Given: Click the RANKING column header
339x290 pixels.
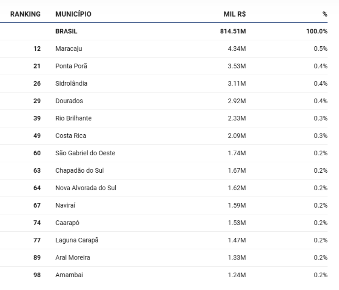Looking at the screenshot, I should tap(25, 14).
